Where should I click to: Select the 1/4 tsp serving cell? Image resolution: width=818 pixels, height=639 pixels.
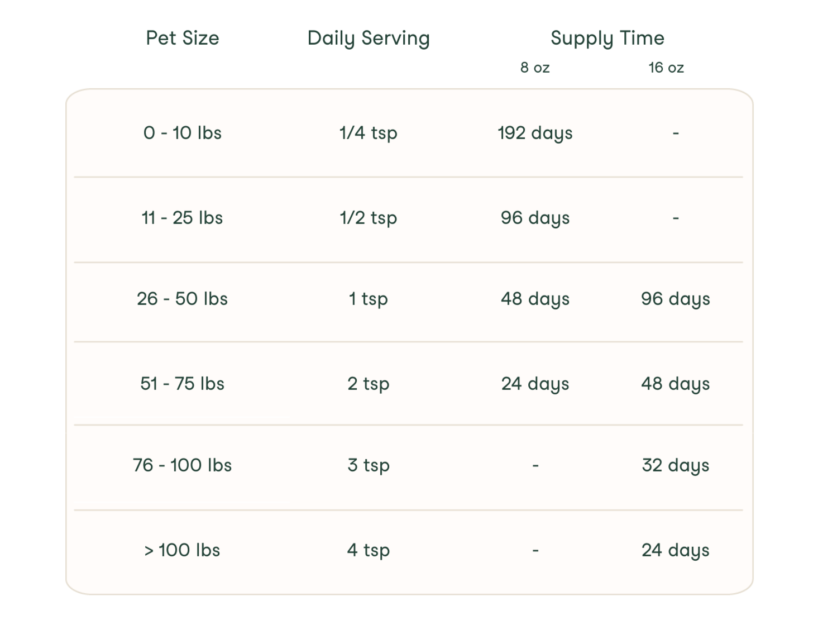(369, 133)
